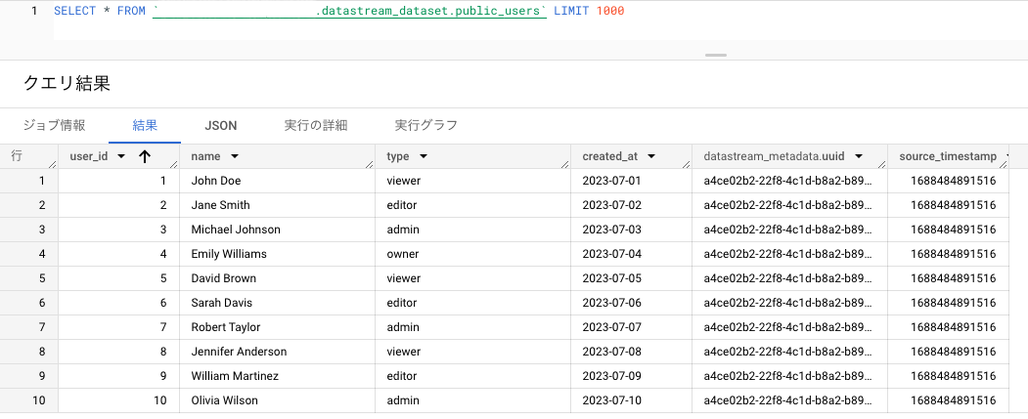This screenshot has width=1028, height=419.
Task: Open the ジョブ情報 tab
Action: tap(55, 126)
